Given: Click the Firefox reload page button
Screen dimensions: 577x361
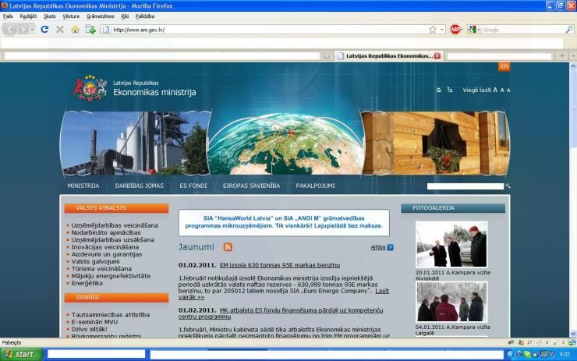Looking at the screenshot, I should pyautogui.click(x=44, y=30).
